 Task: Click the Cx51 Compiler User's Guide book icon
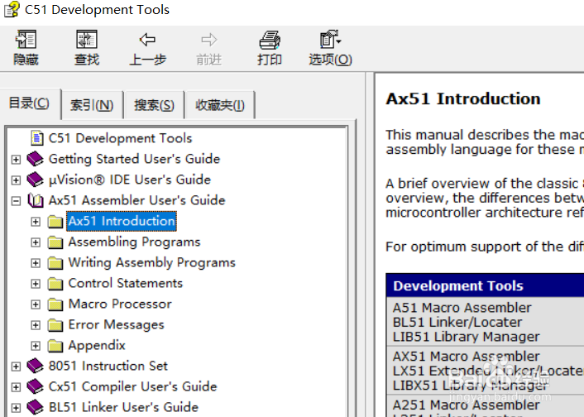(35, 387)
